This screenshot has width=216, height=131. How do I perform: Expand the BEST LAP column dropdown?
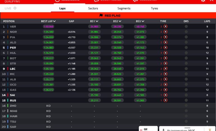[x=54, y=21]
